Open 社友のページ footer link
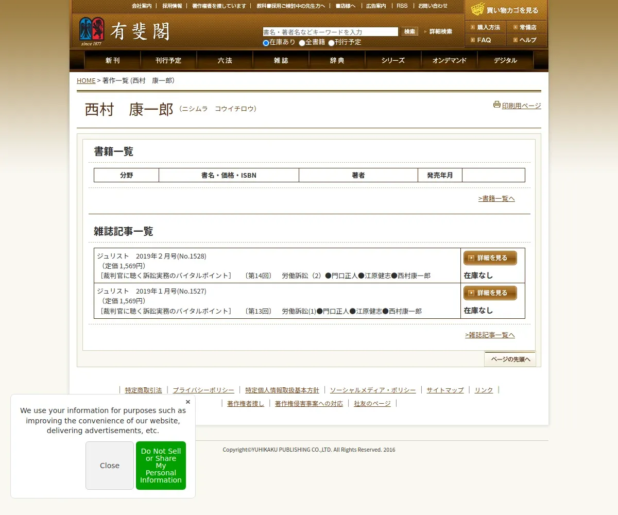Viewport: 618px width, 515px height. click(372, 404)
